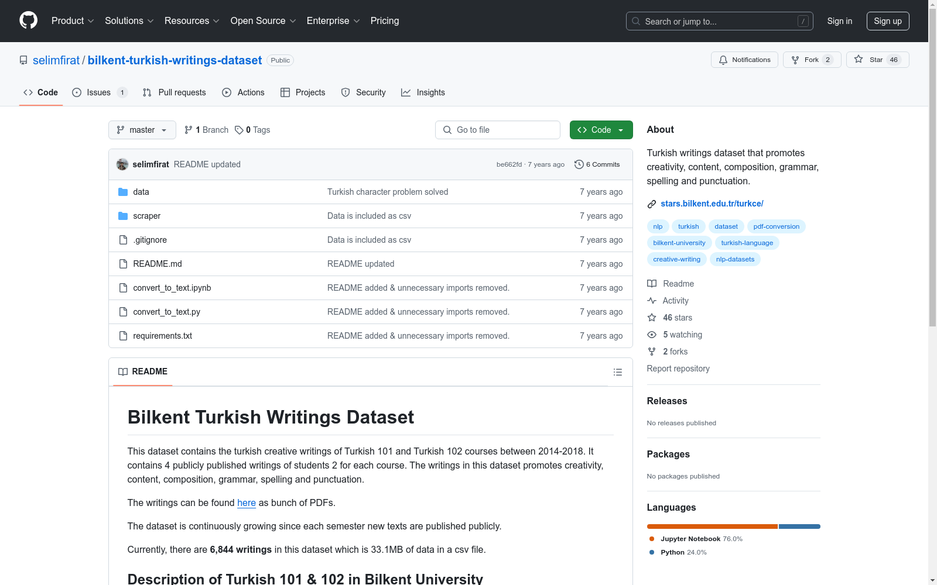Click the eye icon beside 5 watching

tap(652, 335)
